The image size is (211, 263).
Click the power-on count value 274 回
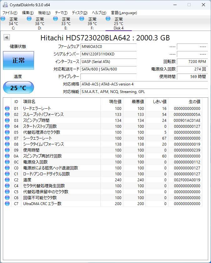click(x=193, y=69)
